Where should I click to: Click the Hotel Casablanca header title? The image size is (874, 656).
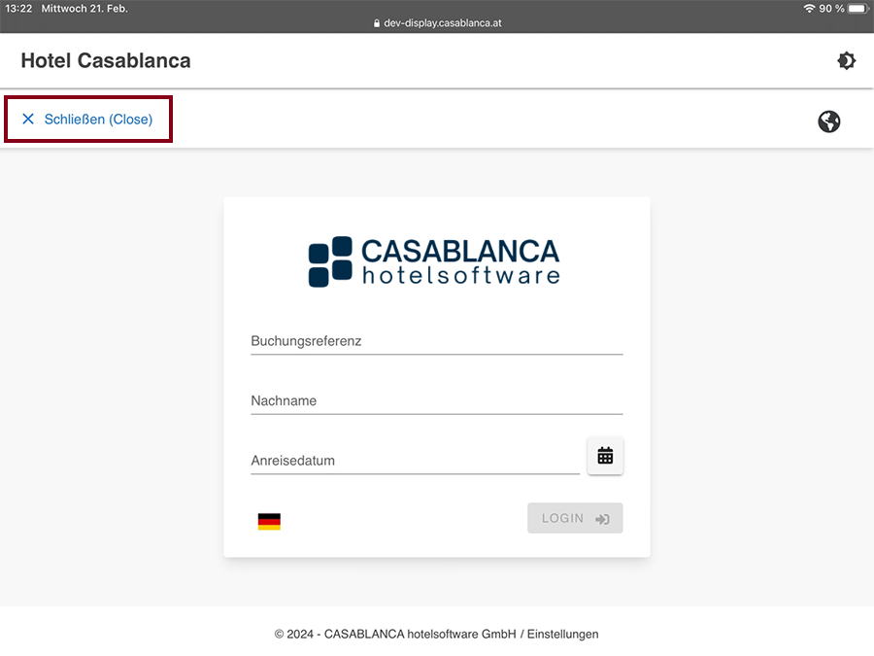point(106,61)
